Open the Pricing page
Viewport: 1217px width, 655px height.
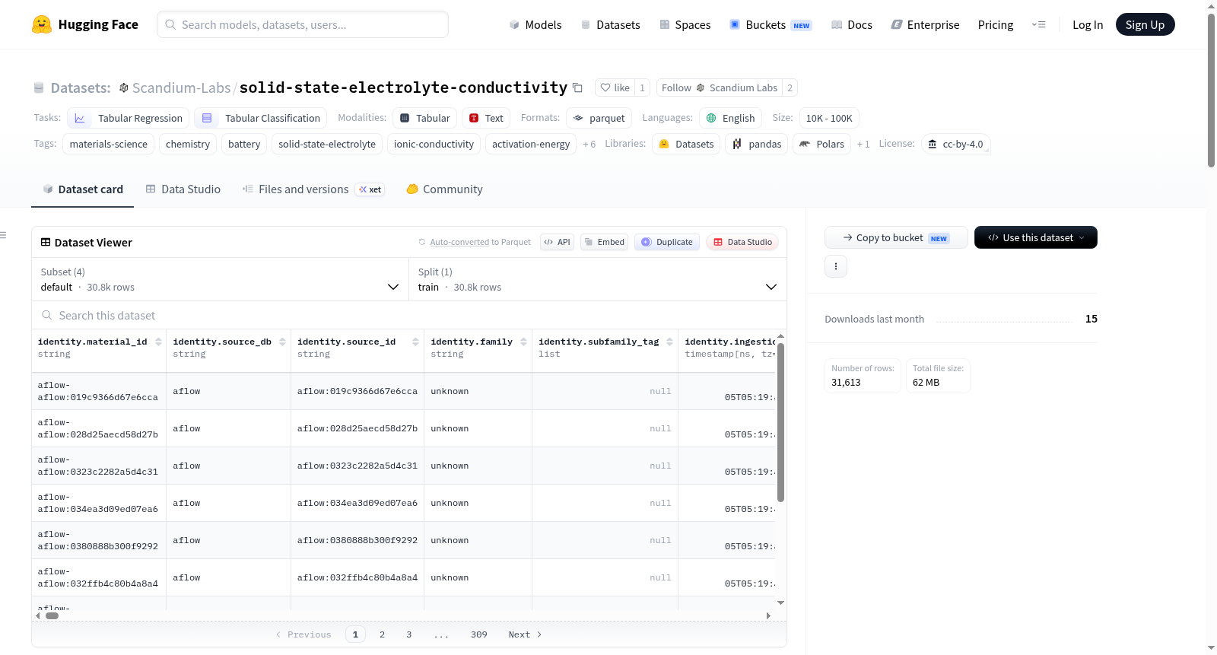click(996, 25)
